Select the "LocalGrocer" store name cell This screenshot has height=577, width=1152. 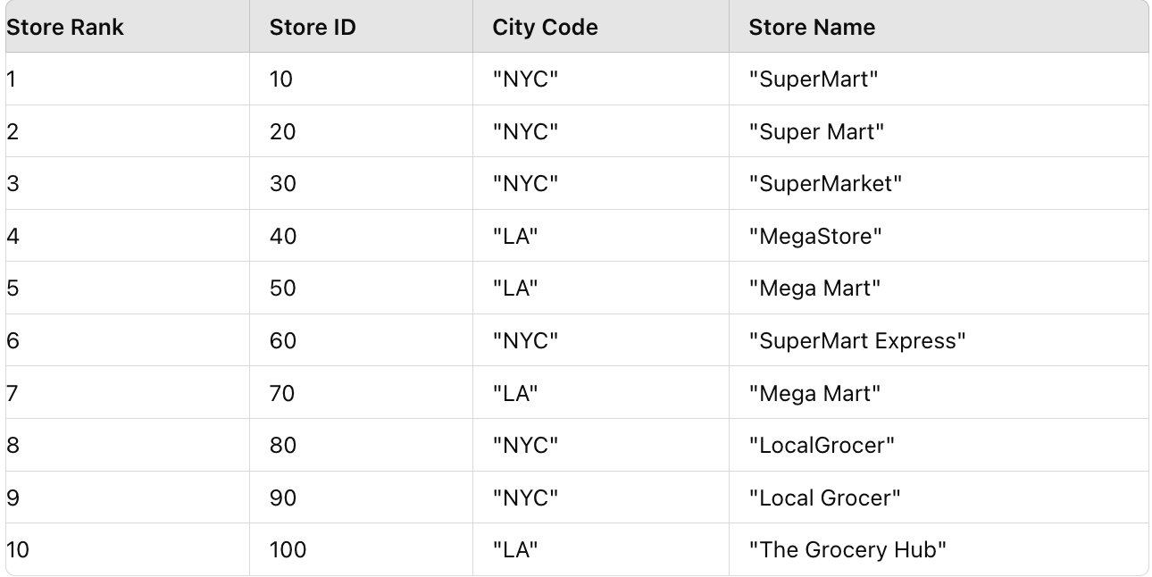point(822,446)
